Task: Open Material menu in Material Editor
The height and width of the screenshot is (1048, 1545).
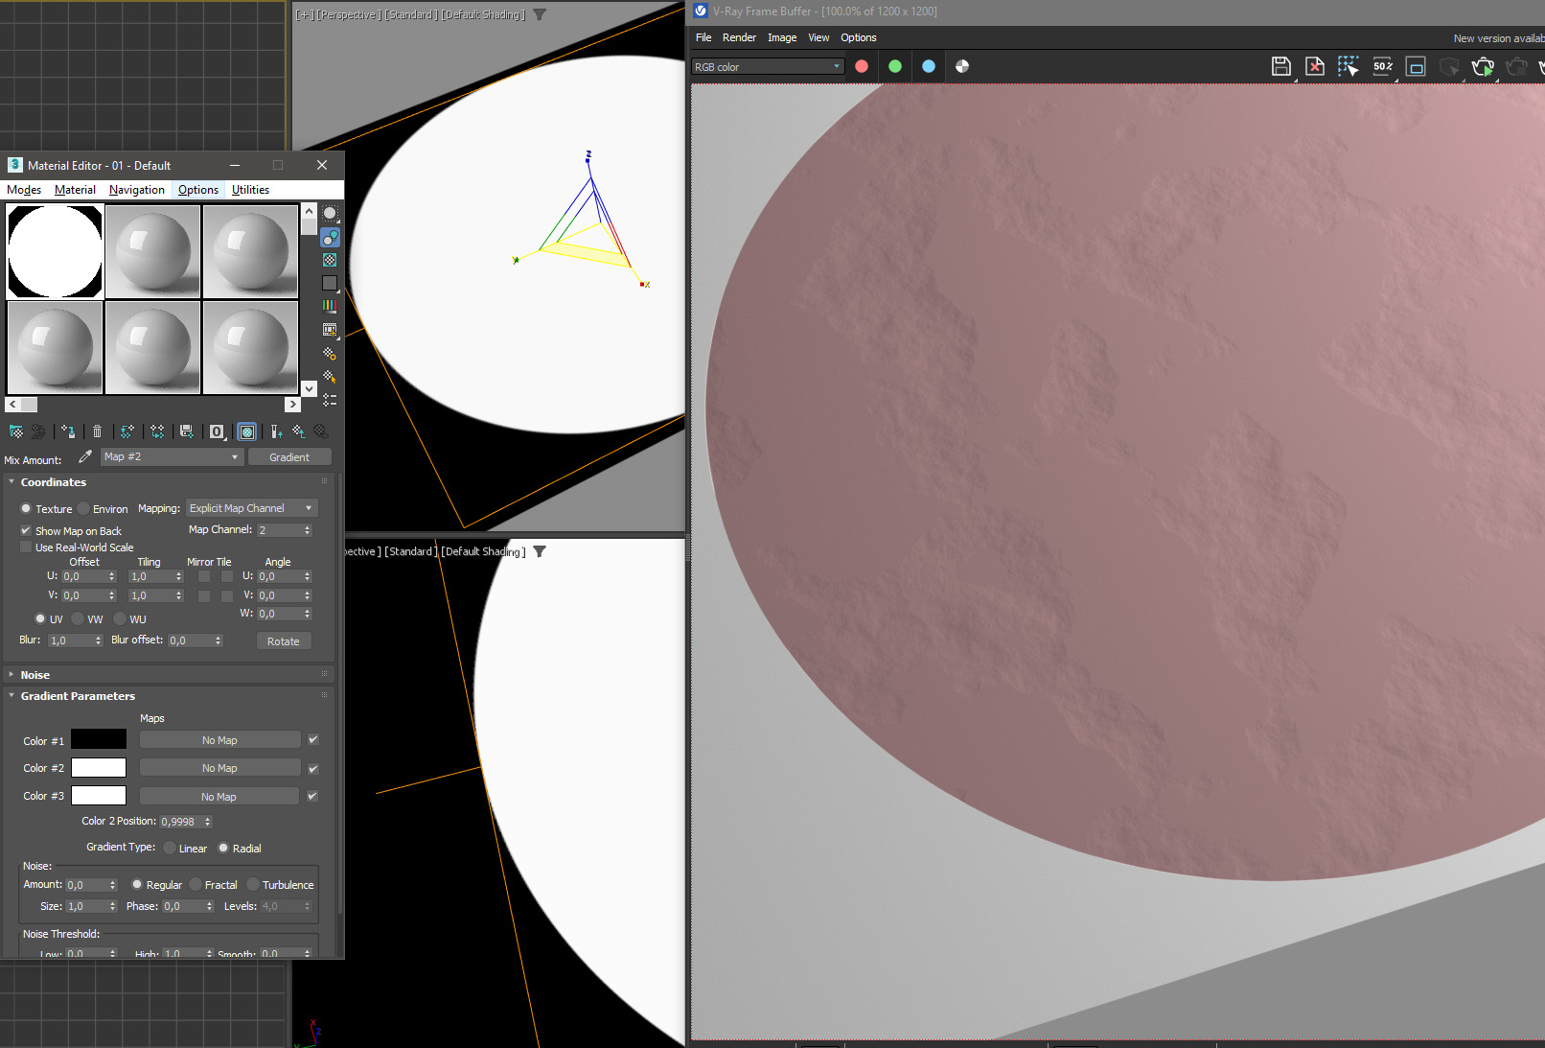Action: [x=75, y=190]
